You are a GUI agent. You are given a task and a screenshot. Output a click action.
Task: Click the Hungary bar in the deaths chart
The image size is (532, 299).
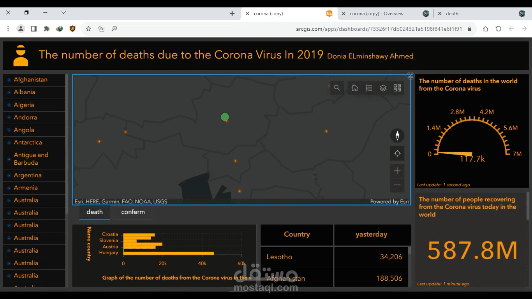pyautogui.click(x=167, y=253)
